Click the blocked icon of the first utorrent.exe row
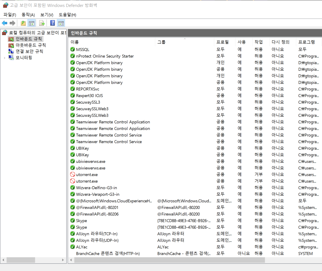The image size is (322, 271). click(73, 175)
